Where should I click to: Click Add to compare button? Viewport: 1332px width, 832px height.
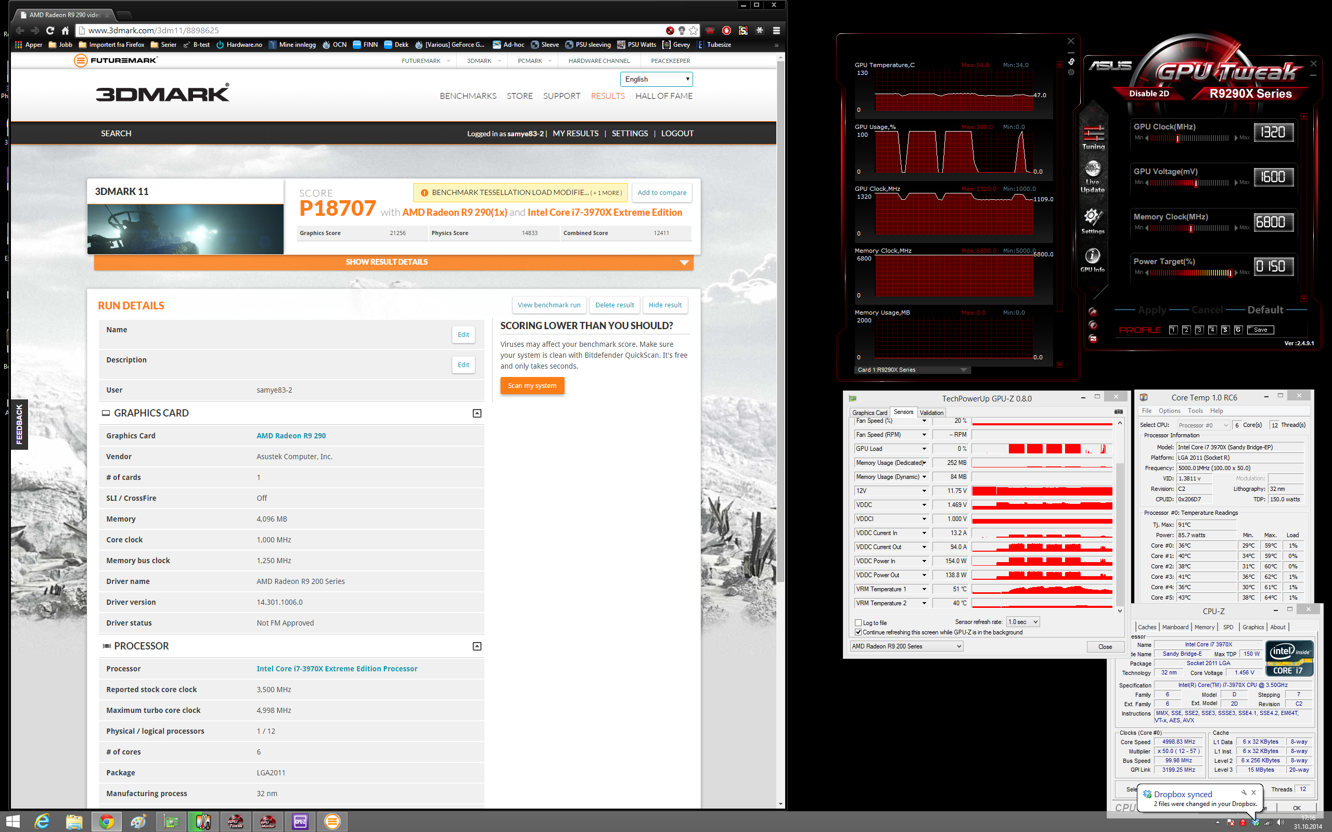click(x=662, y=192)
